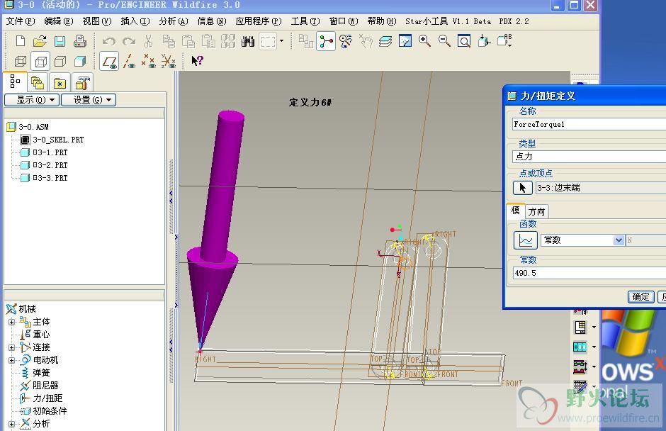
Task: Expand the 连接 node
Action: click(x=12, y=347)
